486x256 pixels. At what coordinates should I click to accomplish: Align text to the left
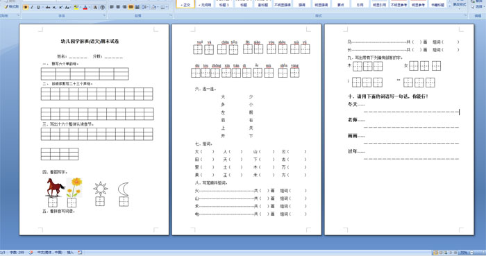tap(112, 7)
